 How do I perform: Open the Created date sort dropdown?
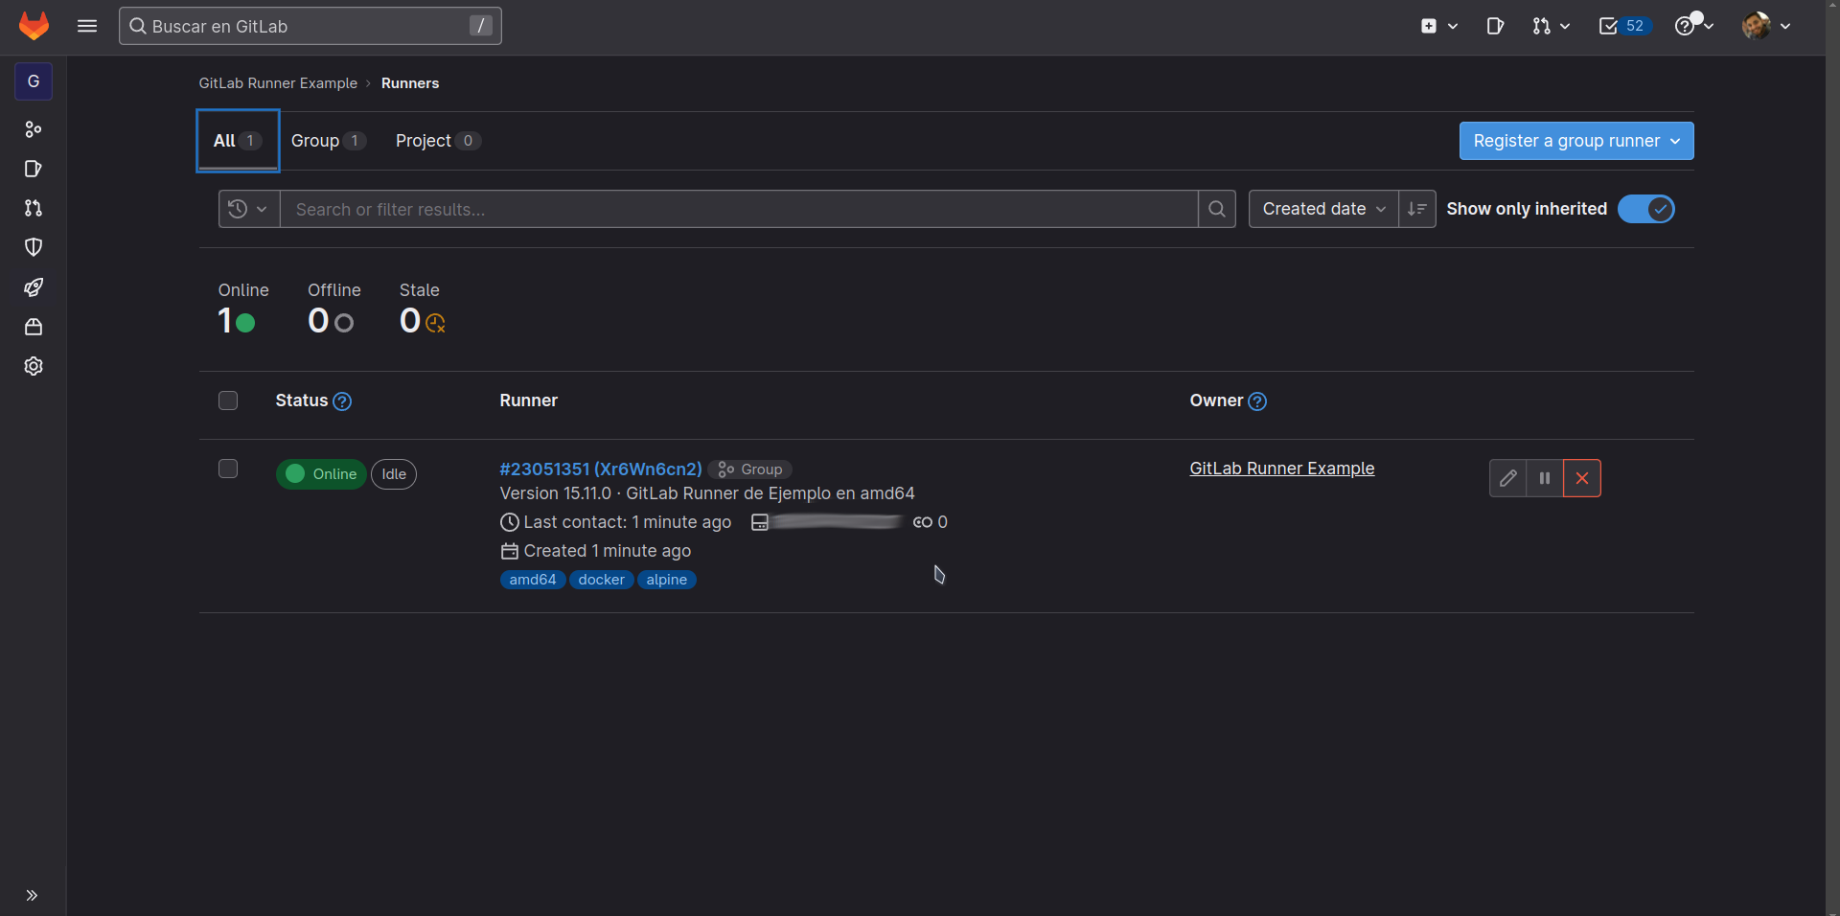(1323, 209)
